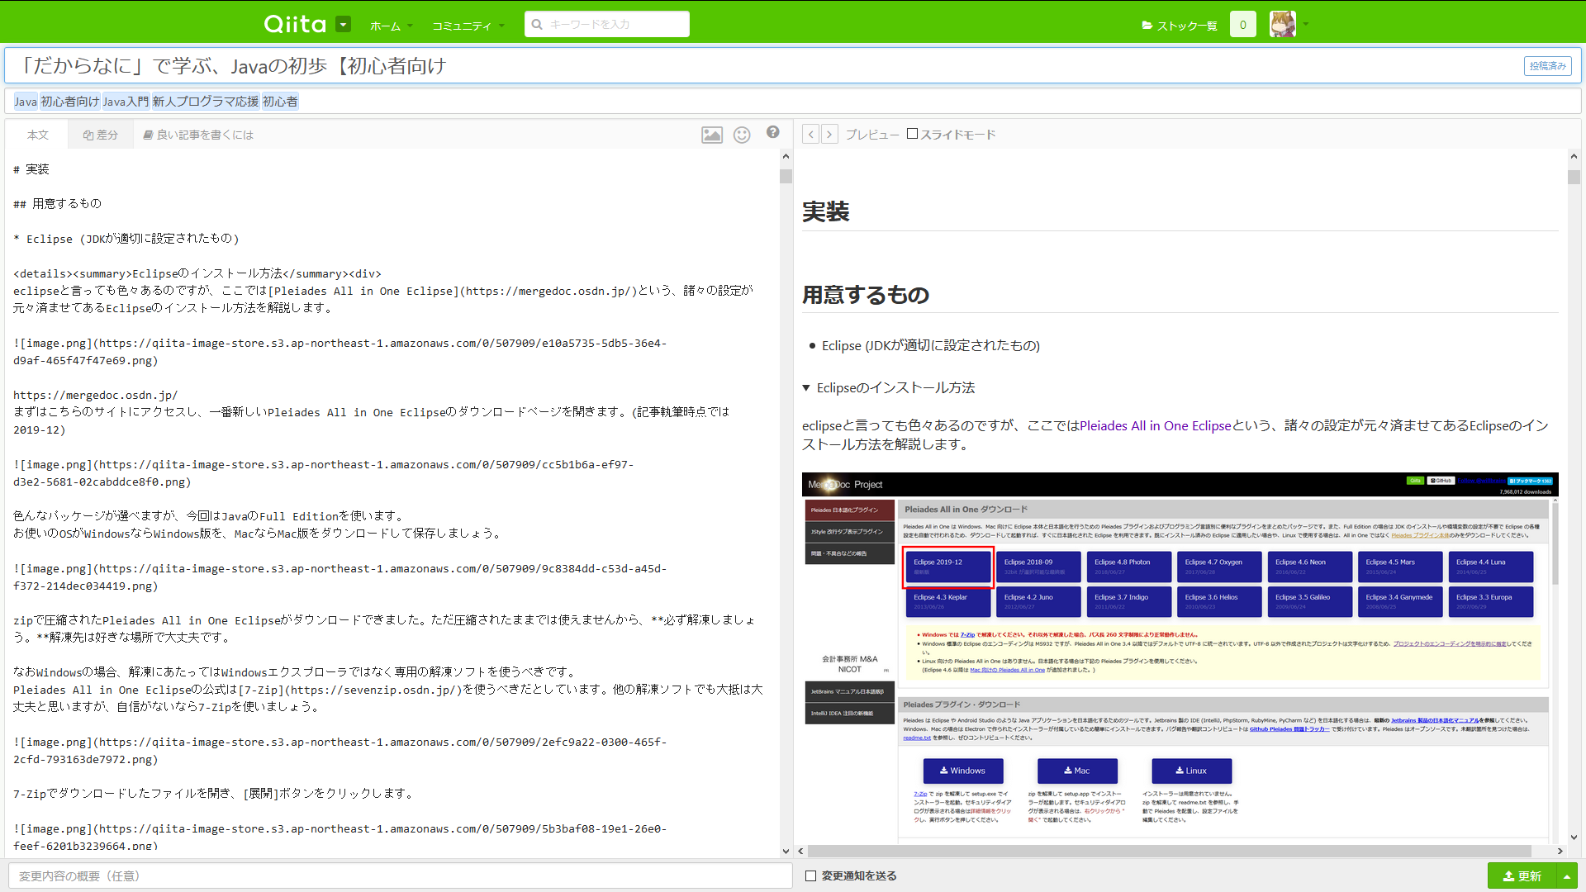The height and width of the screenshot is (892, 1586).
Task: Click the Qiita logo
Action: tap(295, 24)
